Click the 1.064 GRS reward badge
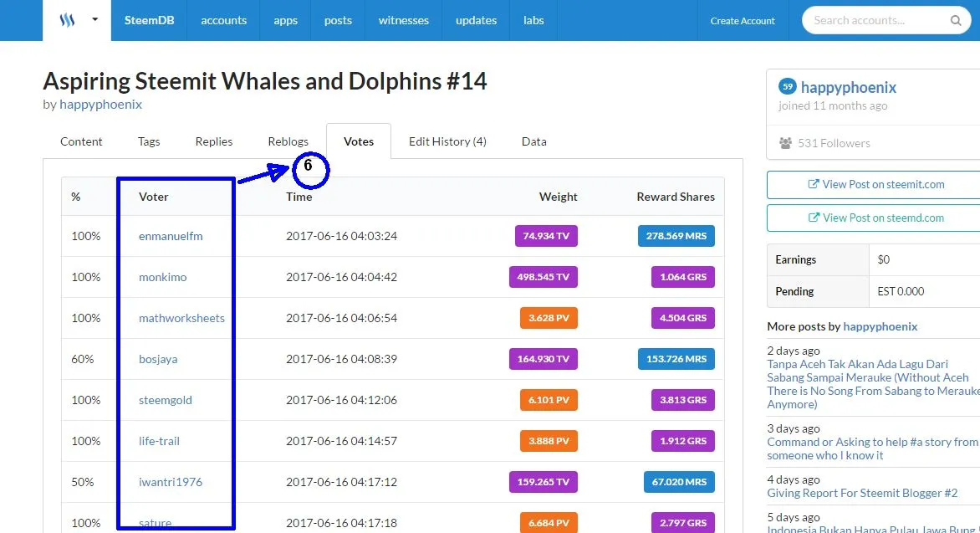 (x=683, y=276)
